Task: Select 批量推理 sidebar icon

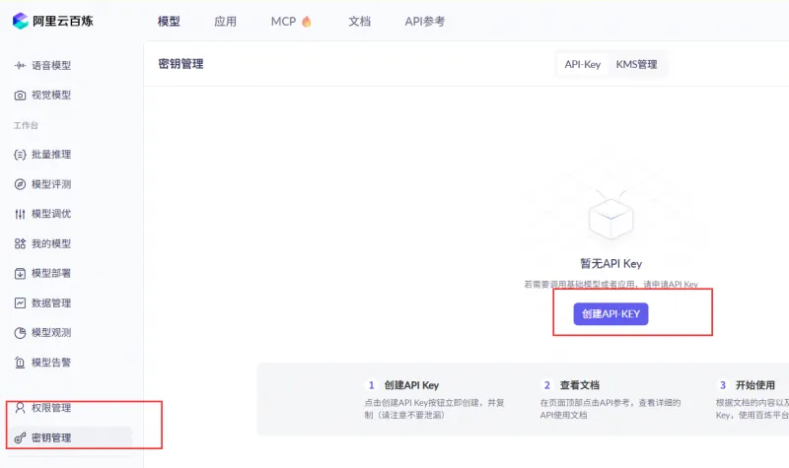Action: click(21, 155)
